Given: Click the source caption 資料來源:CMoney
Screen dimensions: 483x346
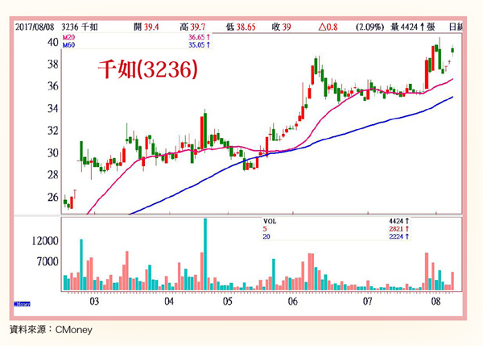Looking at the screenshot, I should click(x=51, y=330).
